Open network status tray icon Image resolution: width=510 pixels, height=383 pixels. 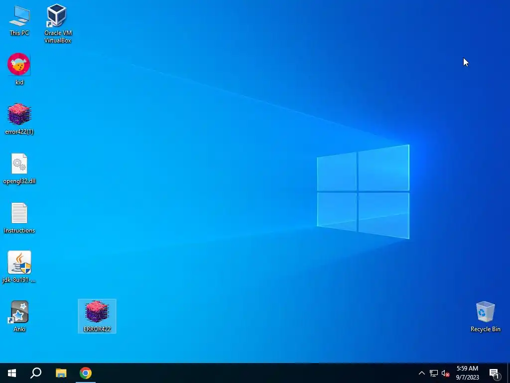[434, 373]
